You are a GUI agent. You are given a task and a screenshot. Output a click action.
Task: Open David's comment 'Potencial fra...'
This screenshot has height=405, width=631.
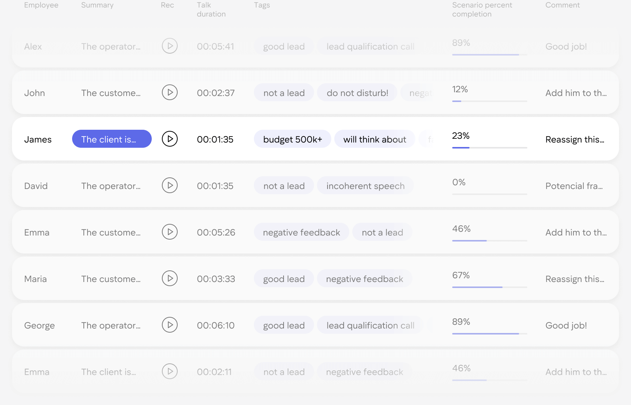(x=574, y=186)
